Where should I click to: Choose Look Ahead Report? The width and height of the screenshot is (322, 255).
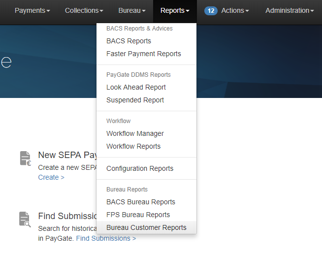pyautogui.click(x=136, y=87)
